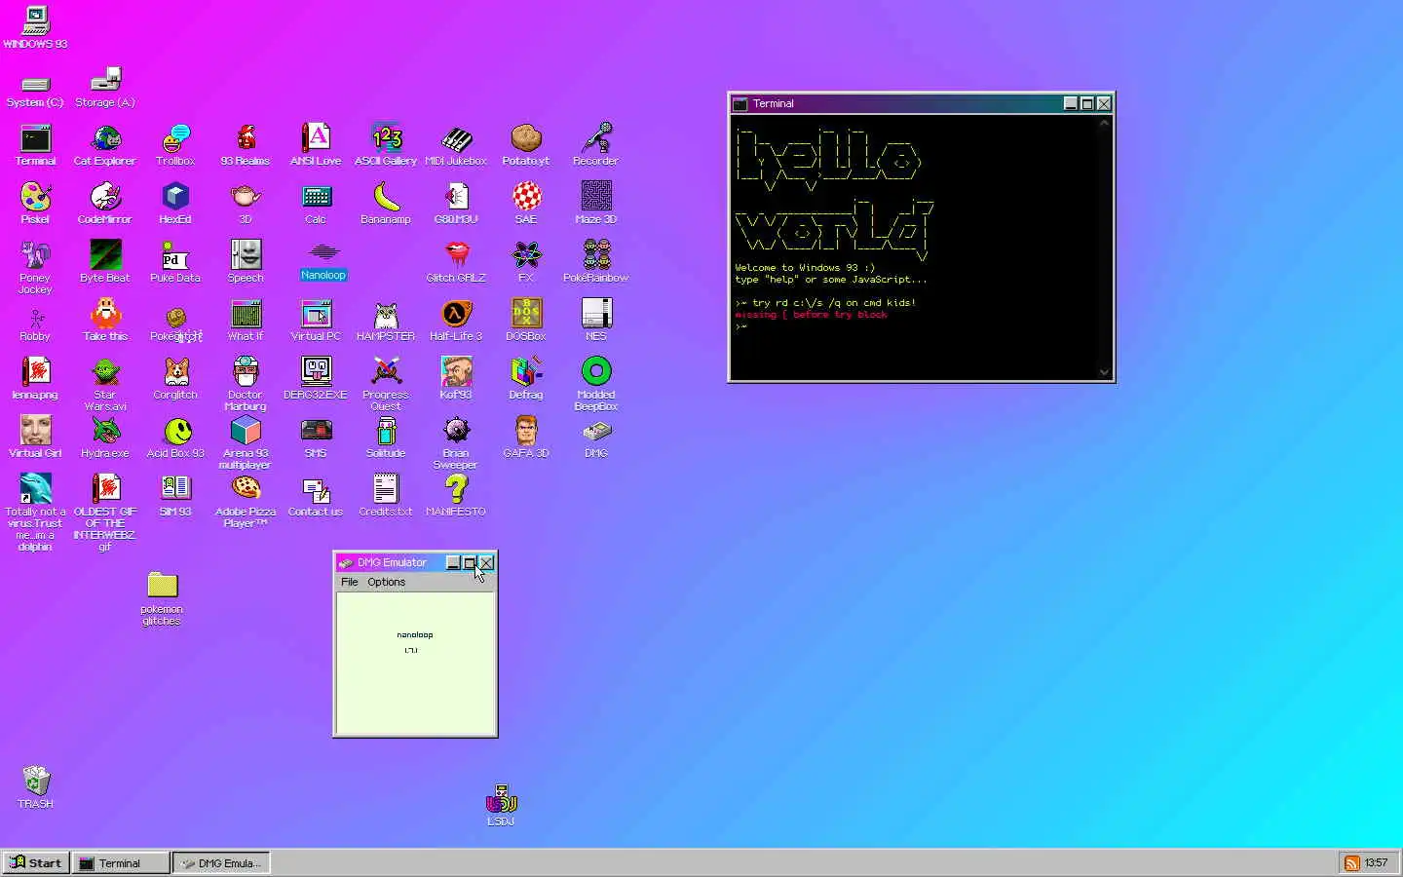Launch the Trollbox chat icon
Screen dimensions: 1403x877
pyautogui.click(x=175, y=145)
